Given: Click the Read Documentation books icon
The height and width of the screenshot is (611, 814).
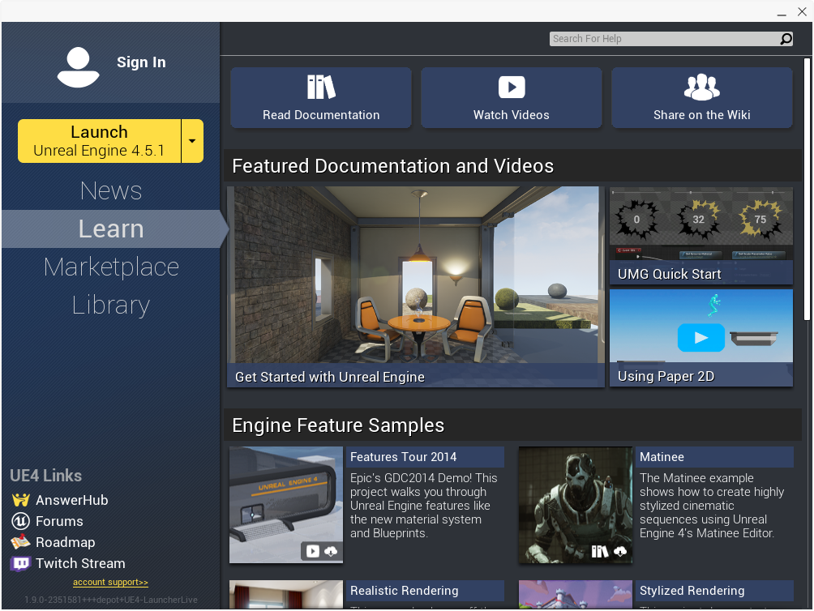Looking at the screenshot, I should (321, 87).
